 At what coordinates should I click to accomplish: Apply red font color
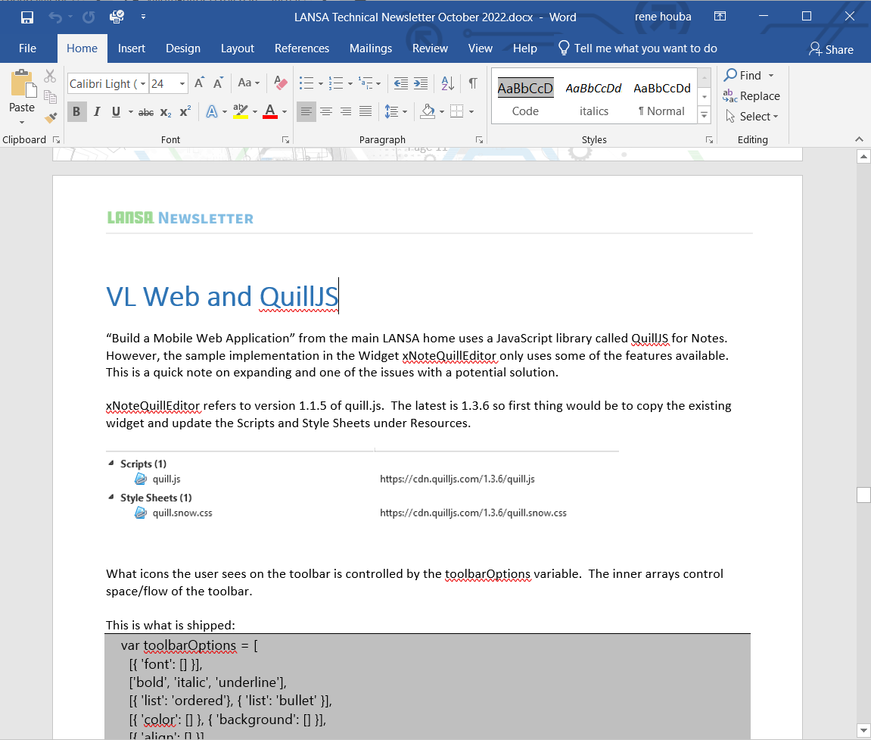(270, 112)
